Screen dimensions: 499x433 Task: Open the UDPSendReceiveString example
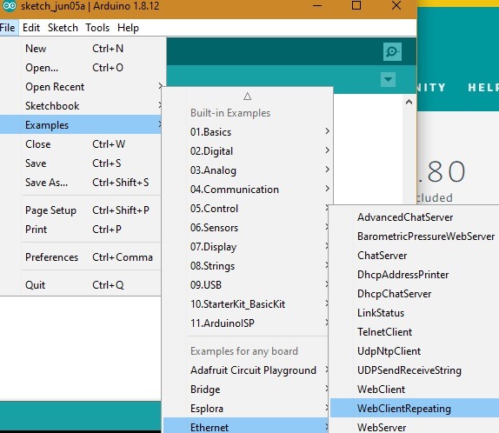click(415, 370)
